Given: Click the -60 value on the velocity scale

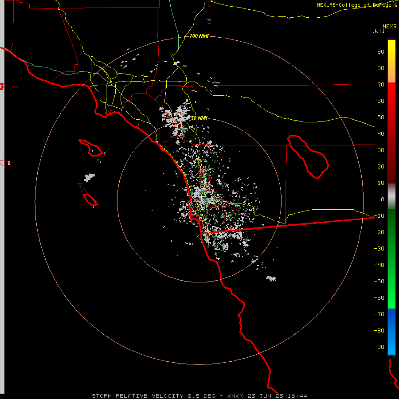Looking at the screenshot, I should coord(379,298).
